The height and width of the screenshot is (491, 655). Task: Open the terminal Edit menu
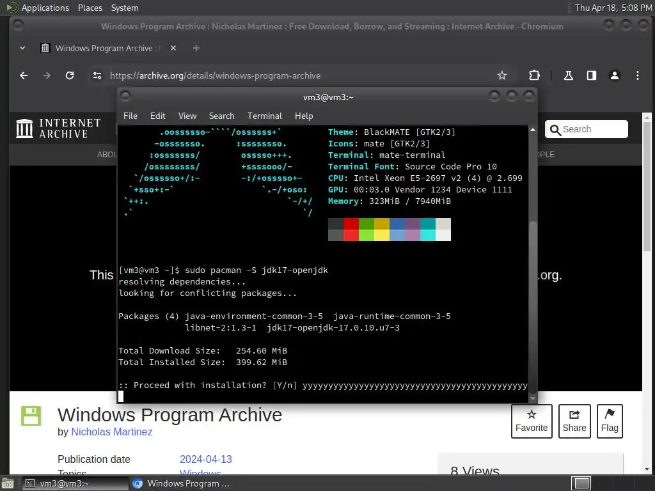(x=158, y=116)
